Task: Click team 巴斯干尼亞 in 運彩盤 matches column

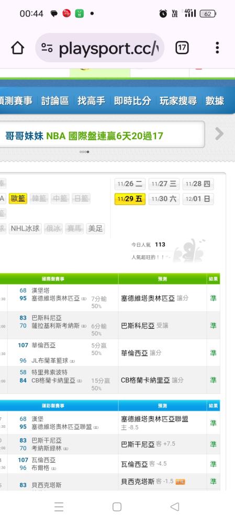Action: point(47,440)
